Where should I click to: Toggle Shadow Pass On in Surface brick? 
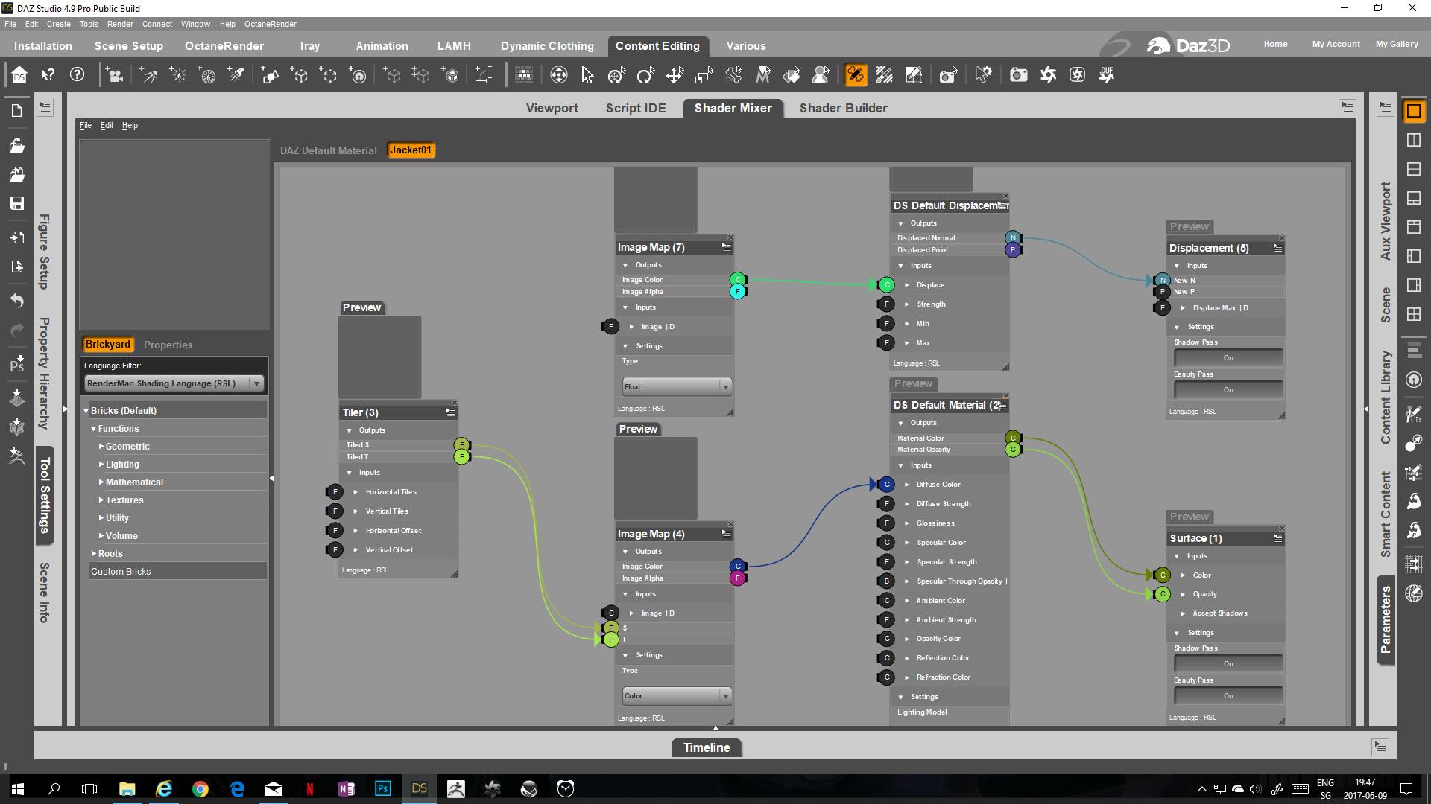click(x=1228, y=664)
